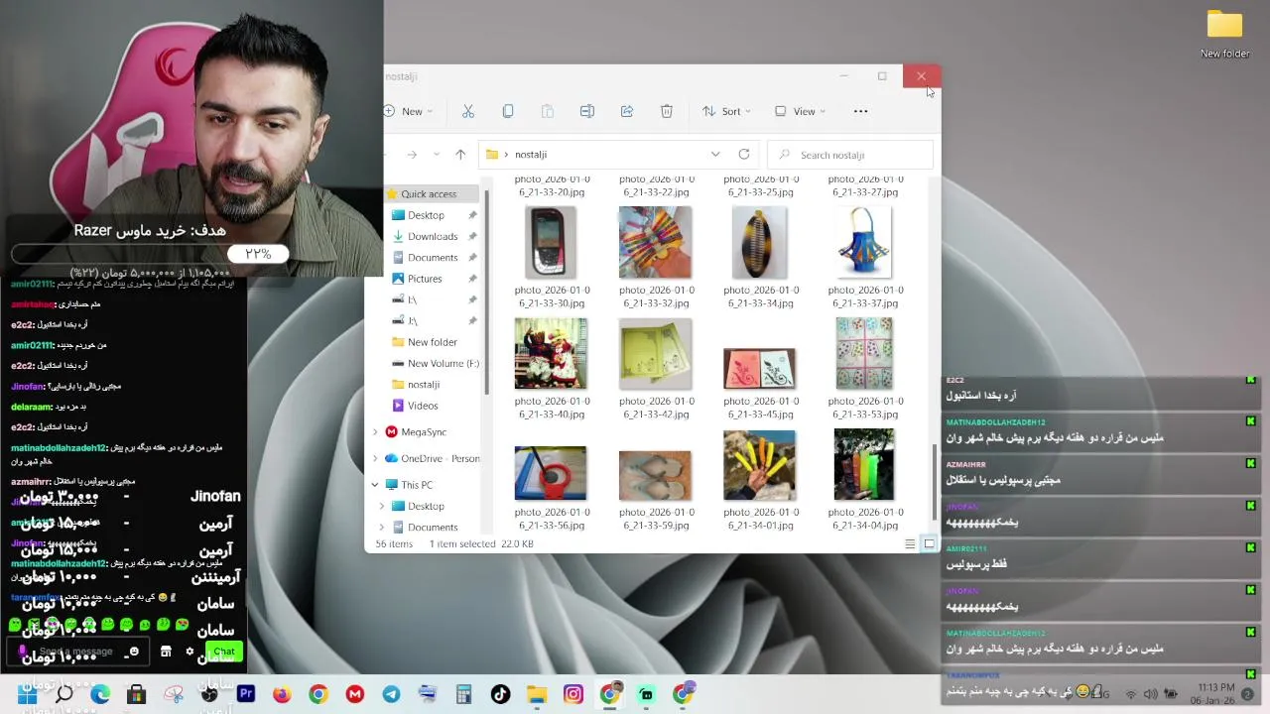This screenshot has height=714, width=1270.
Task: Open recent locations dropdown arrow
Action: (x=436, y=155)
